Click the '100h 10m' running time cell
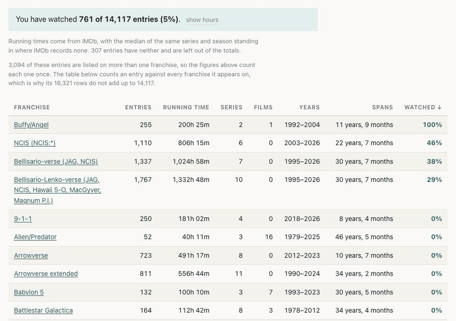The height and width of the screenshot is (321, 456). click(x=194, y=292)
